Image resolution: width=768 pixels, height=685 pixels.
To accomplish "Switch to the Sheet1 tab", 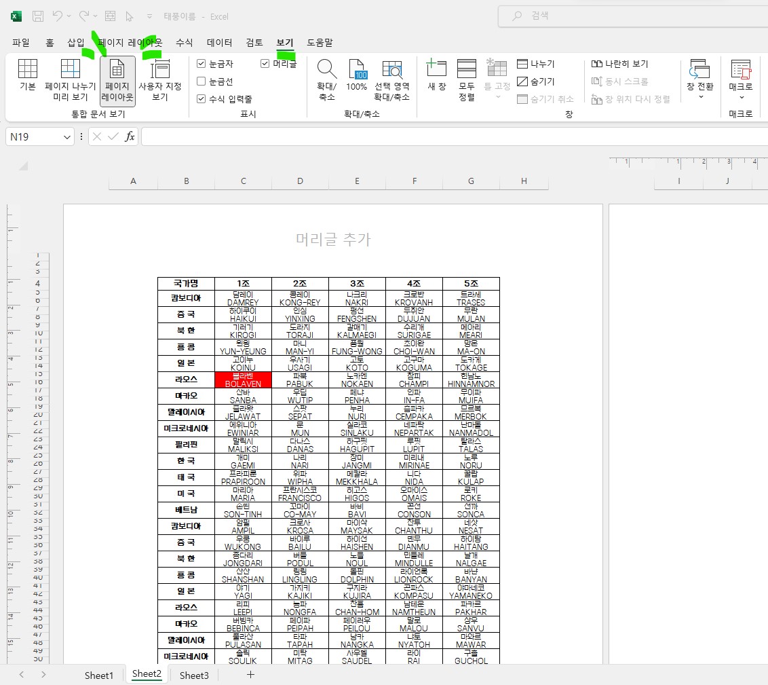I will coord(98,675).
